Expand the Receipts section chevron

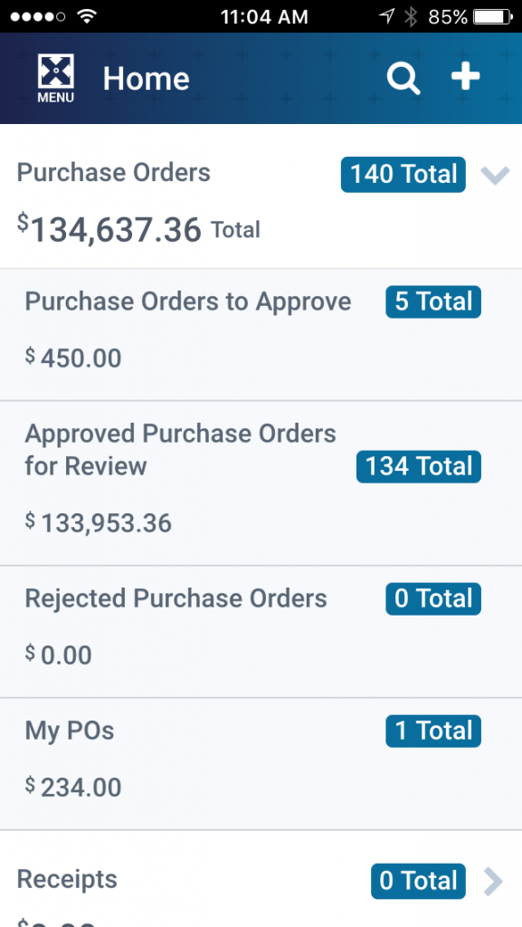pos(493,882)
